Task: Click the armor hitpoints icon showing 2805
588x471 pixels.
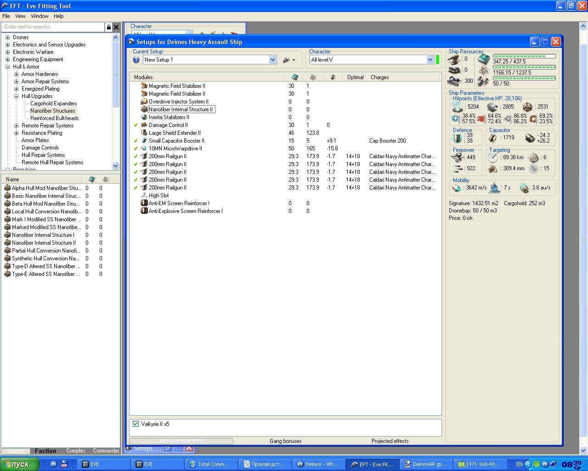Action: point(492,107)
